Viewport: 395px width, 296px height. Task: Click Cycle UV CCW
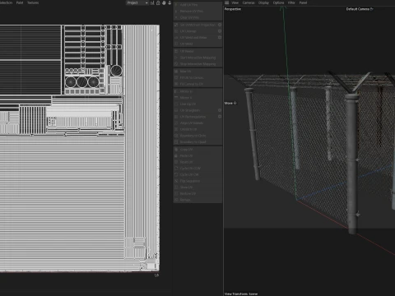click(190, 169)
